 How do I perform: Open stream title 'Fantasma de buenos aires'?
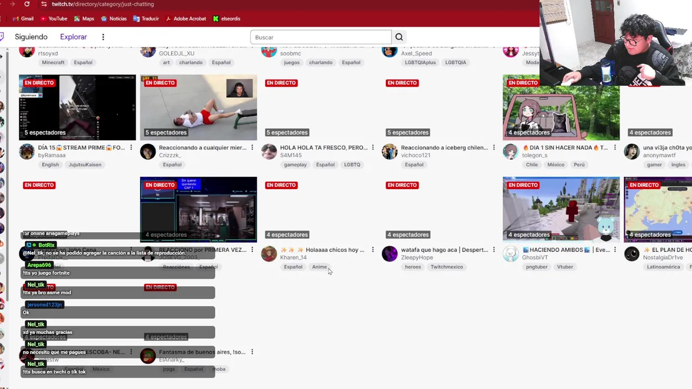[x=202, y=352]
